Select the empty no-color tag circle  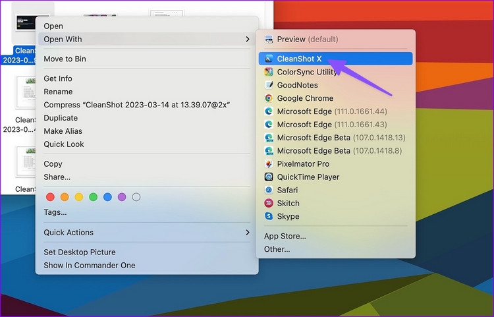pyautogui.click(x=136, y=197)
